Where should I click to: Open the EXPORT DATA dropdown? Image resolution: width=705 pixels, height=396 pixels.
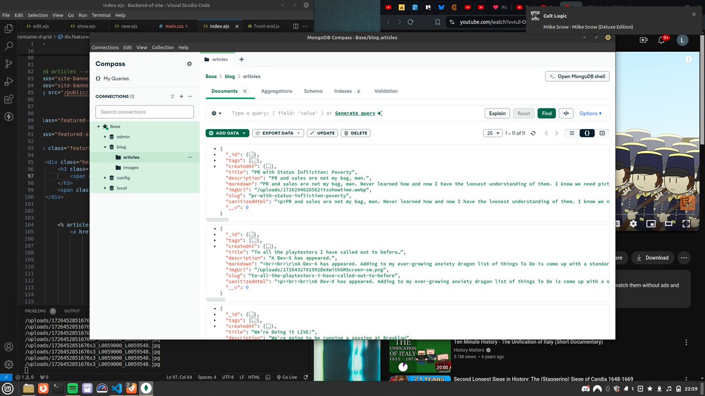(x=278, y=133)
